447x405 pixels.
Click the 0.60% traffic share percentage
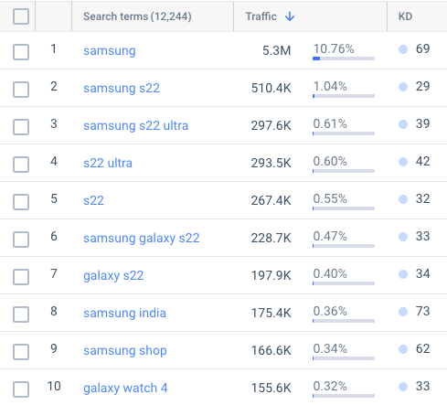(330, 161)
